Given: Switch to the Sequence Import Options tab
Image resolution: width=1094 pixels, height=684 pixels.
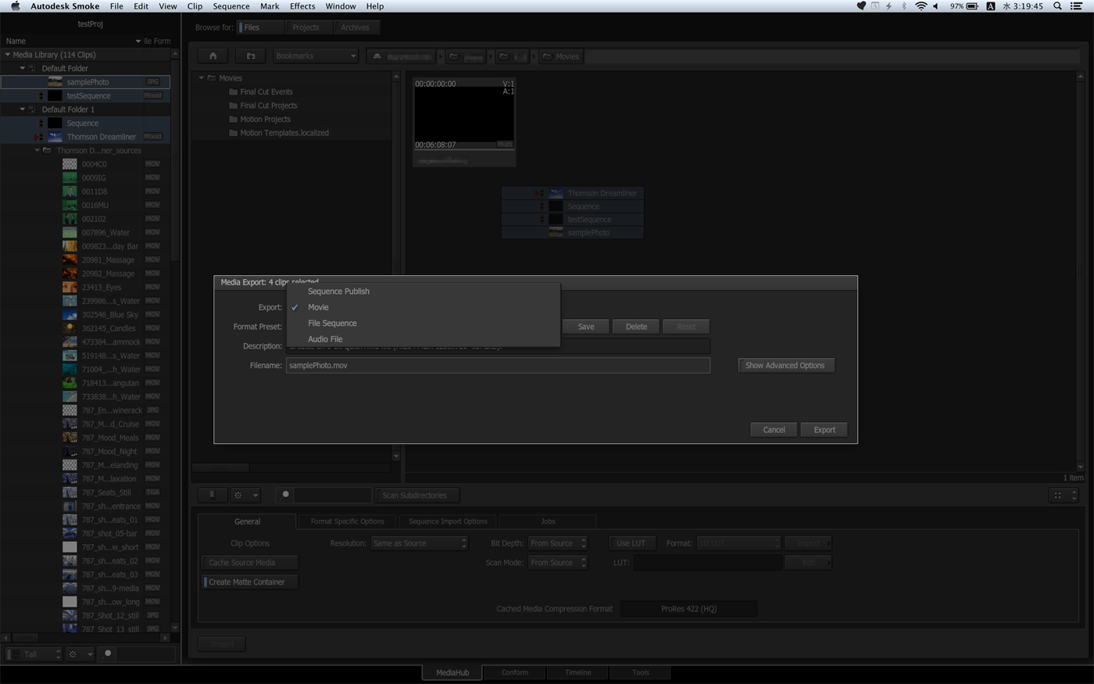Looking at the screenshot, I should coord(446,521).
